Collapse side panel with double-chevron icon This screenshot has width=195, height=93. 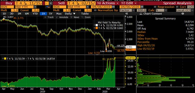pyautogui.click(x=127, y=14)
